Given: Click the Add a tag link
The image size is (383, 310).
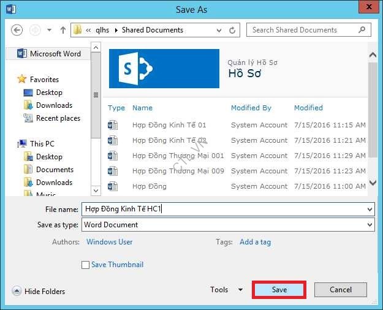Looking at the screenshot, I should [x=255, y=242].
